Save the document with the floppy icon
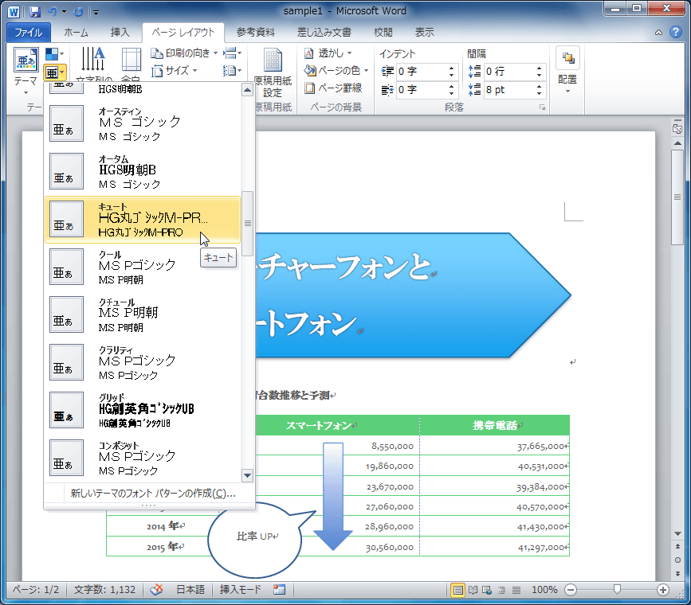This screenshot has width=691, height=605. click(x=35, y=11)
